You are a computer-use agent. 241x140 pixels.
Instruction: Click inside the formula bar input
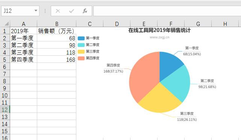point(167,11)
